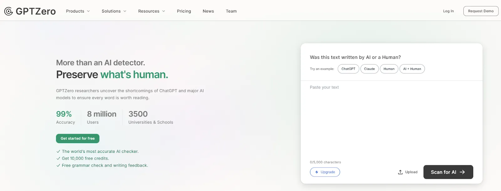Click the upload arrow icon
The width and height of the screenshot is (501, 191).
[400, 172]
